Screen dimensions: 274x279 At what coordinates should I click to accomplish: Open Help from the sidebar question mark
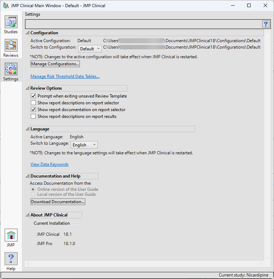[11, 259]
